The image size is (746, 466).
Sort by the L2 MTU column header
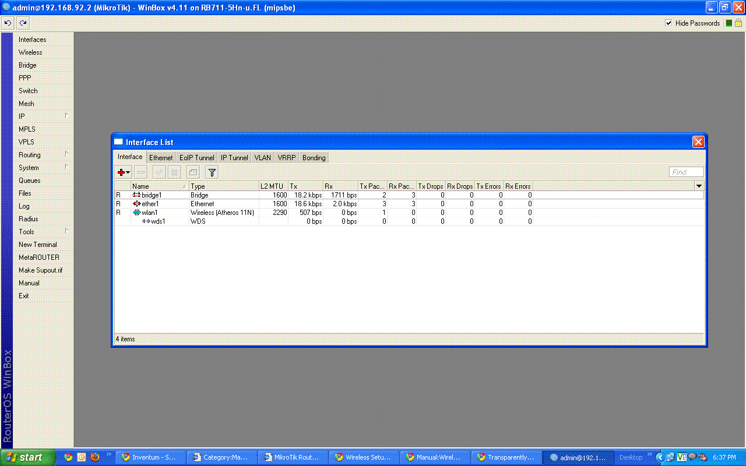click(274, 186)
